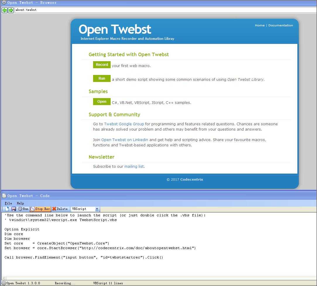Image resolution: width=317 pixels, height=286 pixels.
Task: Create a new script file in toolbar
Action: [7, 209]
